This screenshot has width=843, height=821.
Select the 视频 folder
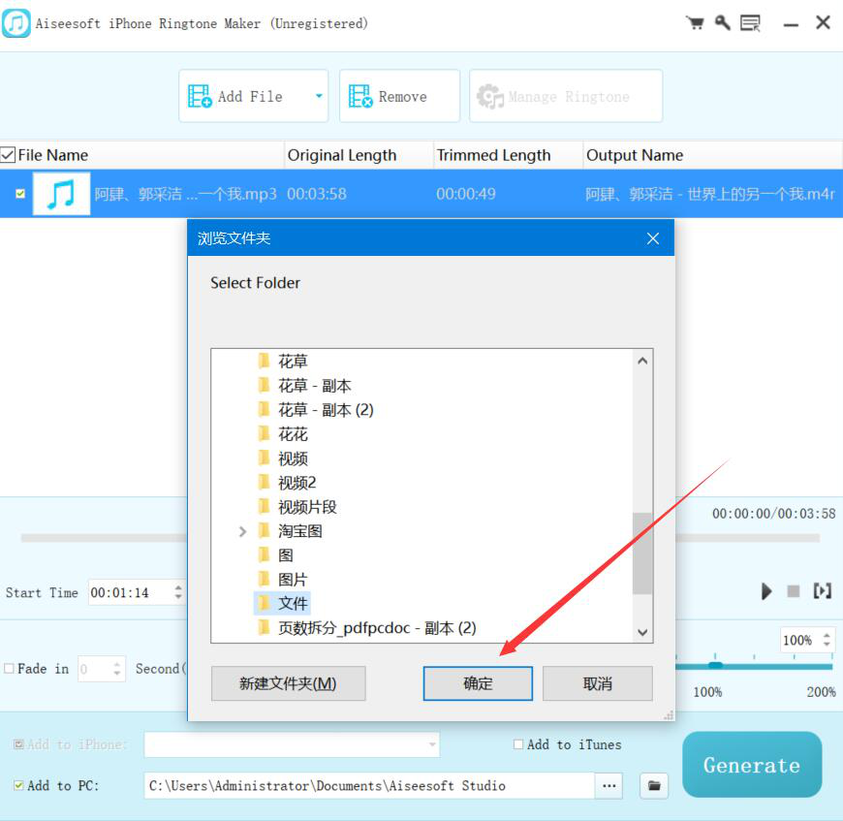[x=293, y=458]
